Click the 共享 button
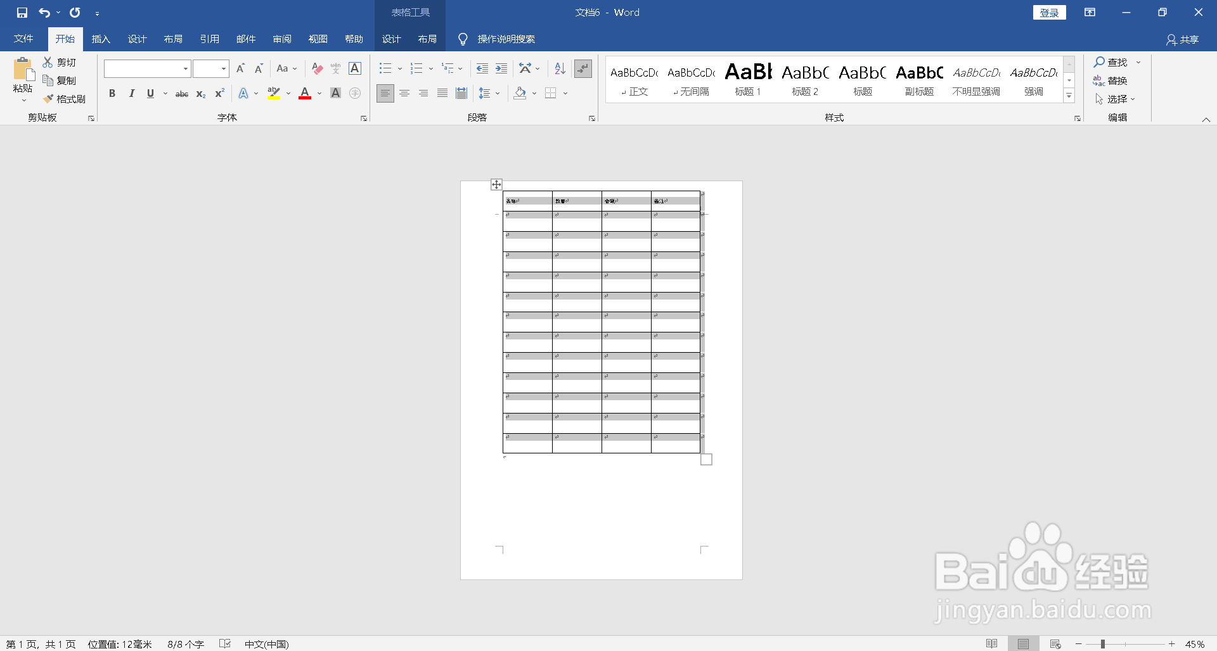This screenshot has width=1217, height=651. (1183, 40)
